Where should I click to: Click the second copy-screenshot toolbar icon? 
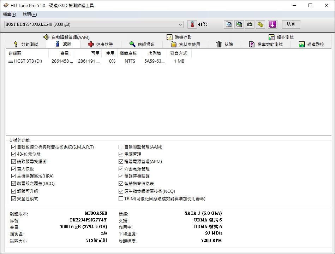(239, 24)
